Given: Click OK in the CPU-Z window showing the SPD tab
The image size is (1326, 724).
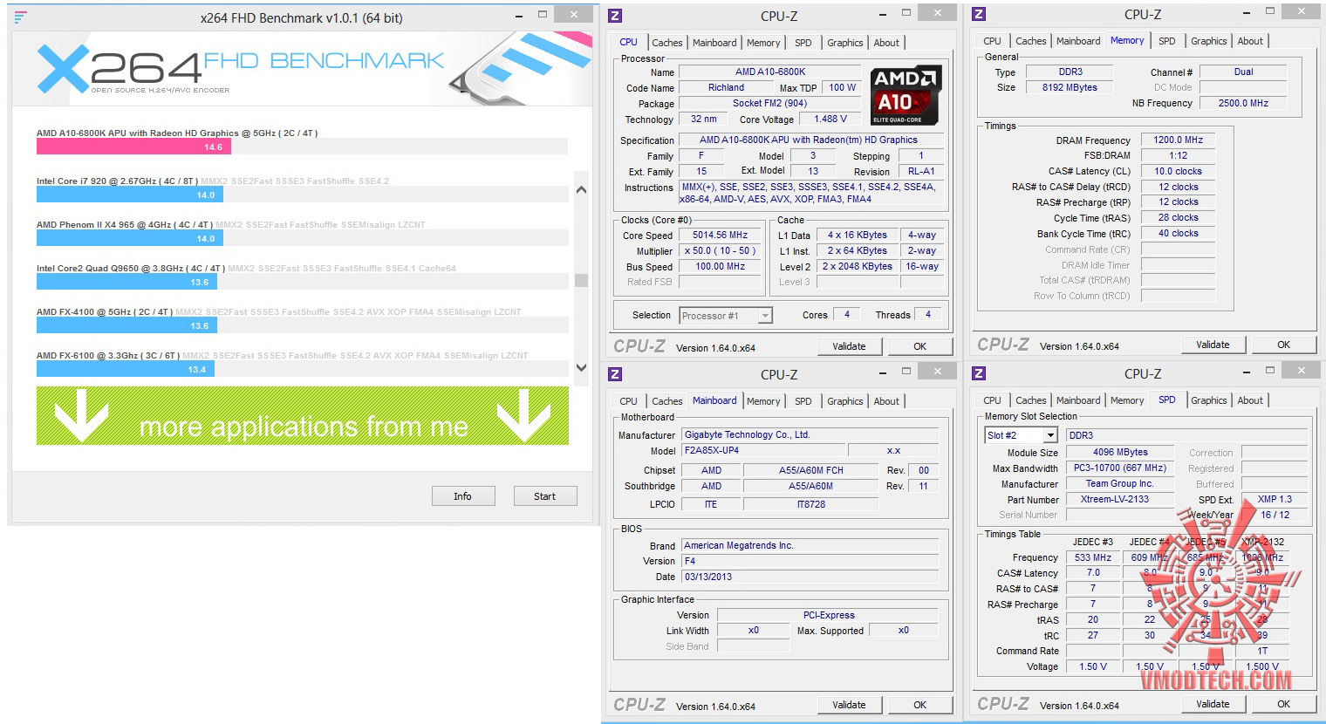Looking at the screenshot, I should coord(1283,704).
